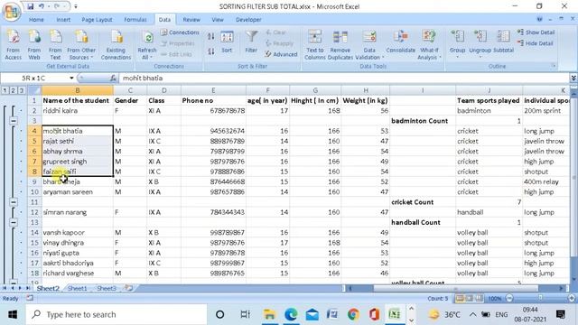Show outline level 2
Viewport: 578px width, 325px height.
pyautogui.click(x=13, y=90)
